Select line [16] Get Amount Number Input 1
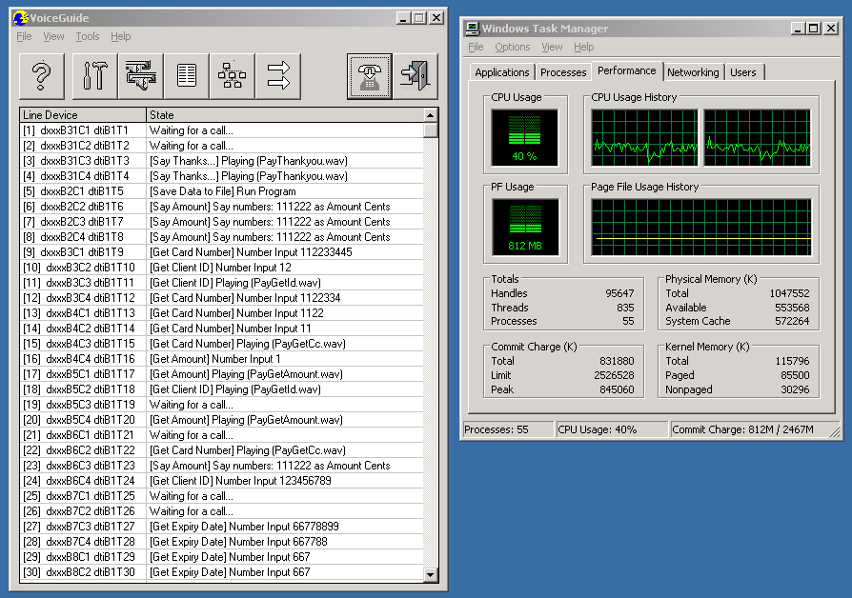Screen dimensions: 852x598 [x=222, y=358]
